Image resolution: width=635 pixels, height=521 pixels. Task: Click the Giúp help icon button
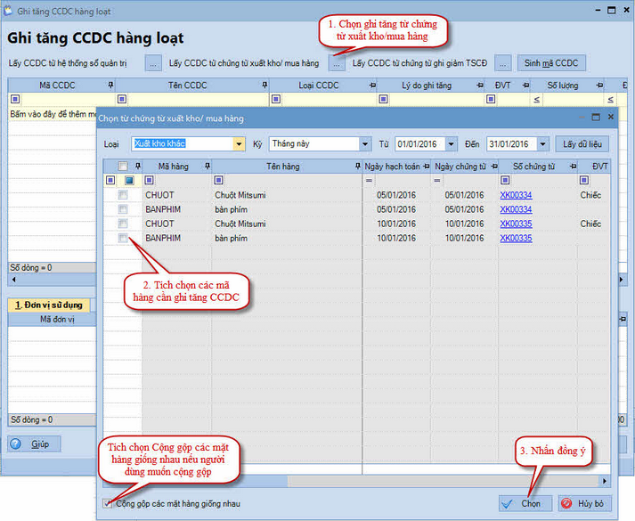[34, 444]
